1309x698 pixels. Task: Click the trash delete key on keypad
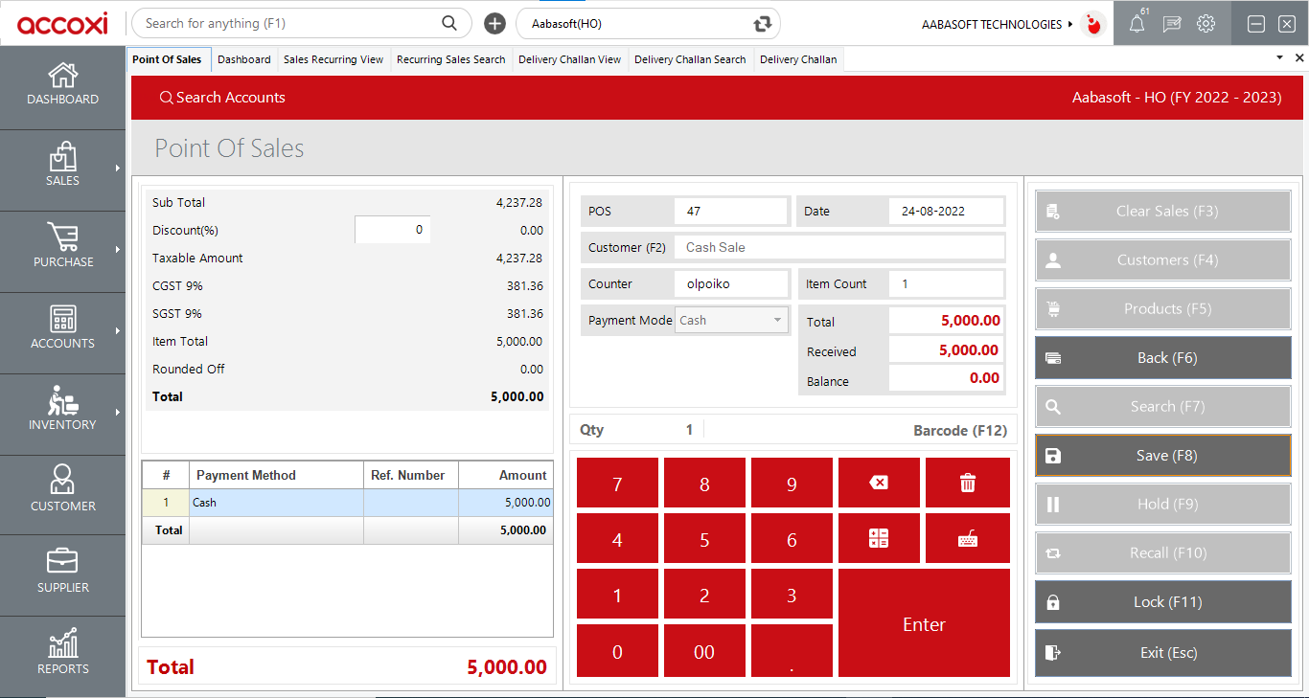coord(968,483)
